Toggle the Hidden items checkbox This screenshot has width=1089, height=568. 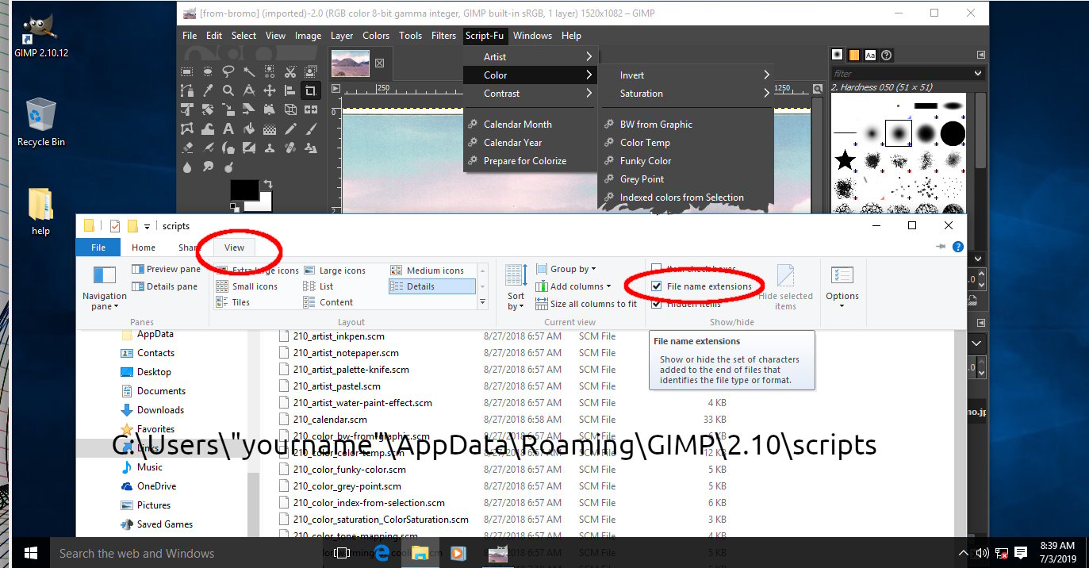(x=657, y=303)
